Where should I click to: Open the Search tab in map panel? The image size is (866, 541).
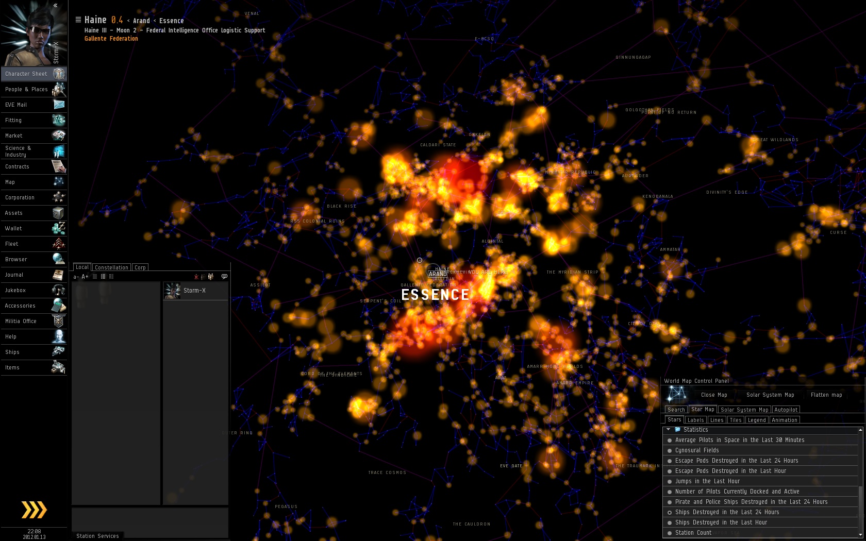tap(676, 410)
